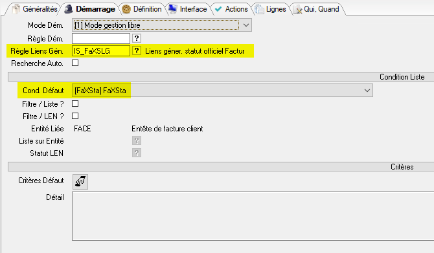Click the Règle Dém. input field
This screenshot has width=434, height=253.
[x=101, y=38]
